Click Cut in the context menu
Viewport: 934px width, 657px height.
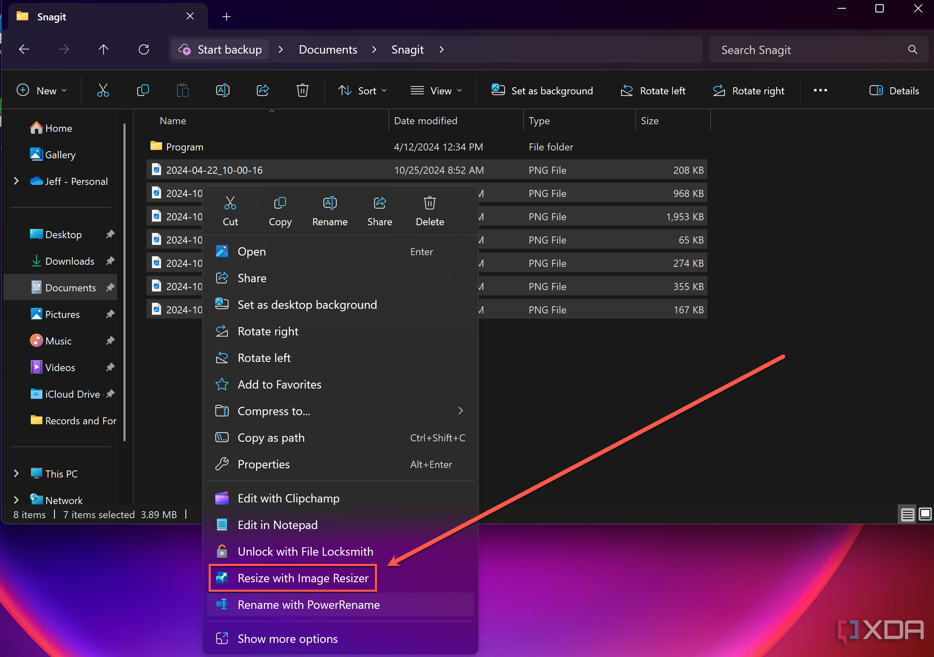230,212
